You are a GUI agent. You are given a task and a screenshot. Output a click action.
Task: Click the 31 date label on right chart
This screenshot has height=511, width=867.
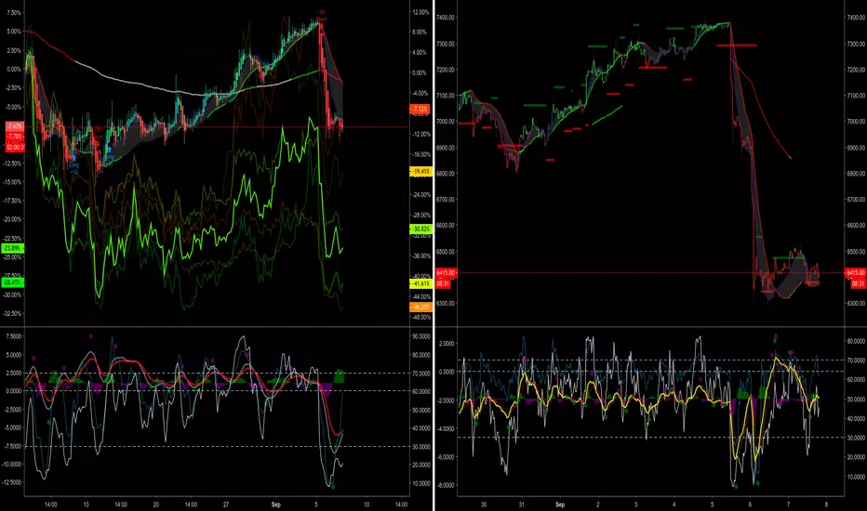point(522,504)
